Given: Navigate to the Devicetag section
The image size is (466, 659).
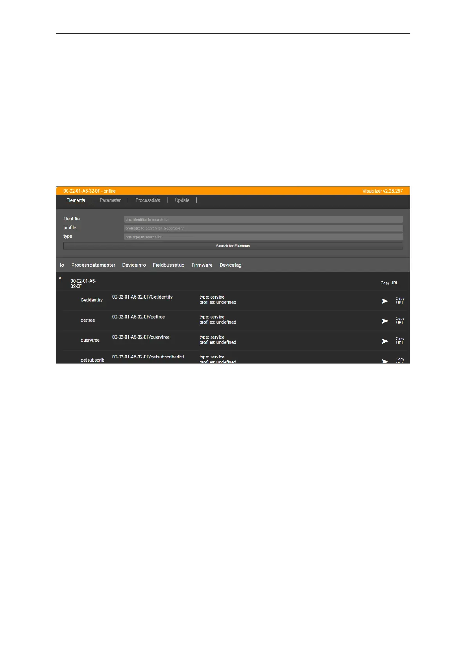Looking at the screenshot, I should (230, 265).
